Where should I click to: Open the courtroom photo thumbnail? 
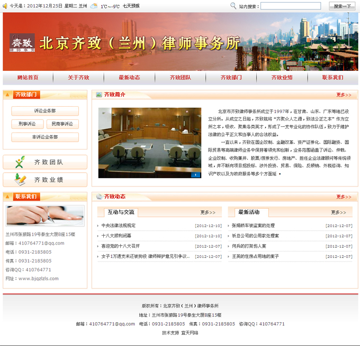coord(150,143)
